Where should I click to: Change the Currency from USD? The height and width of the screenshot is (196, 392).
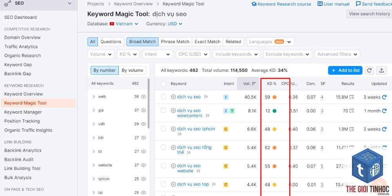175,24
